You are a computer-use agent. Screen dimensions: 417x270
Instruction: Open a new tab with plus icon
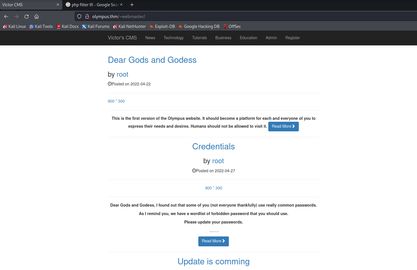coord(132,5)
